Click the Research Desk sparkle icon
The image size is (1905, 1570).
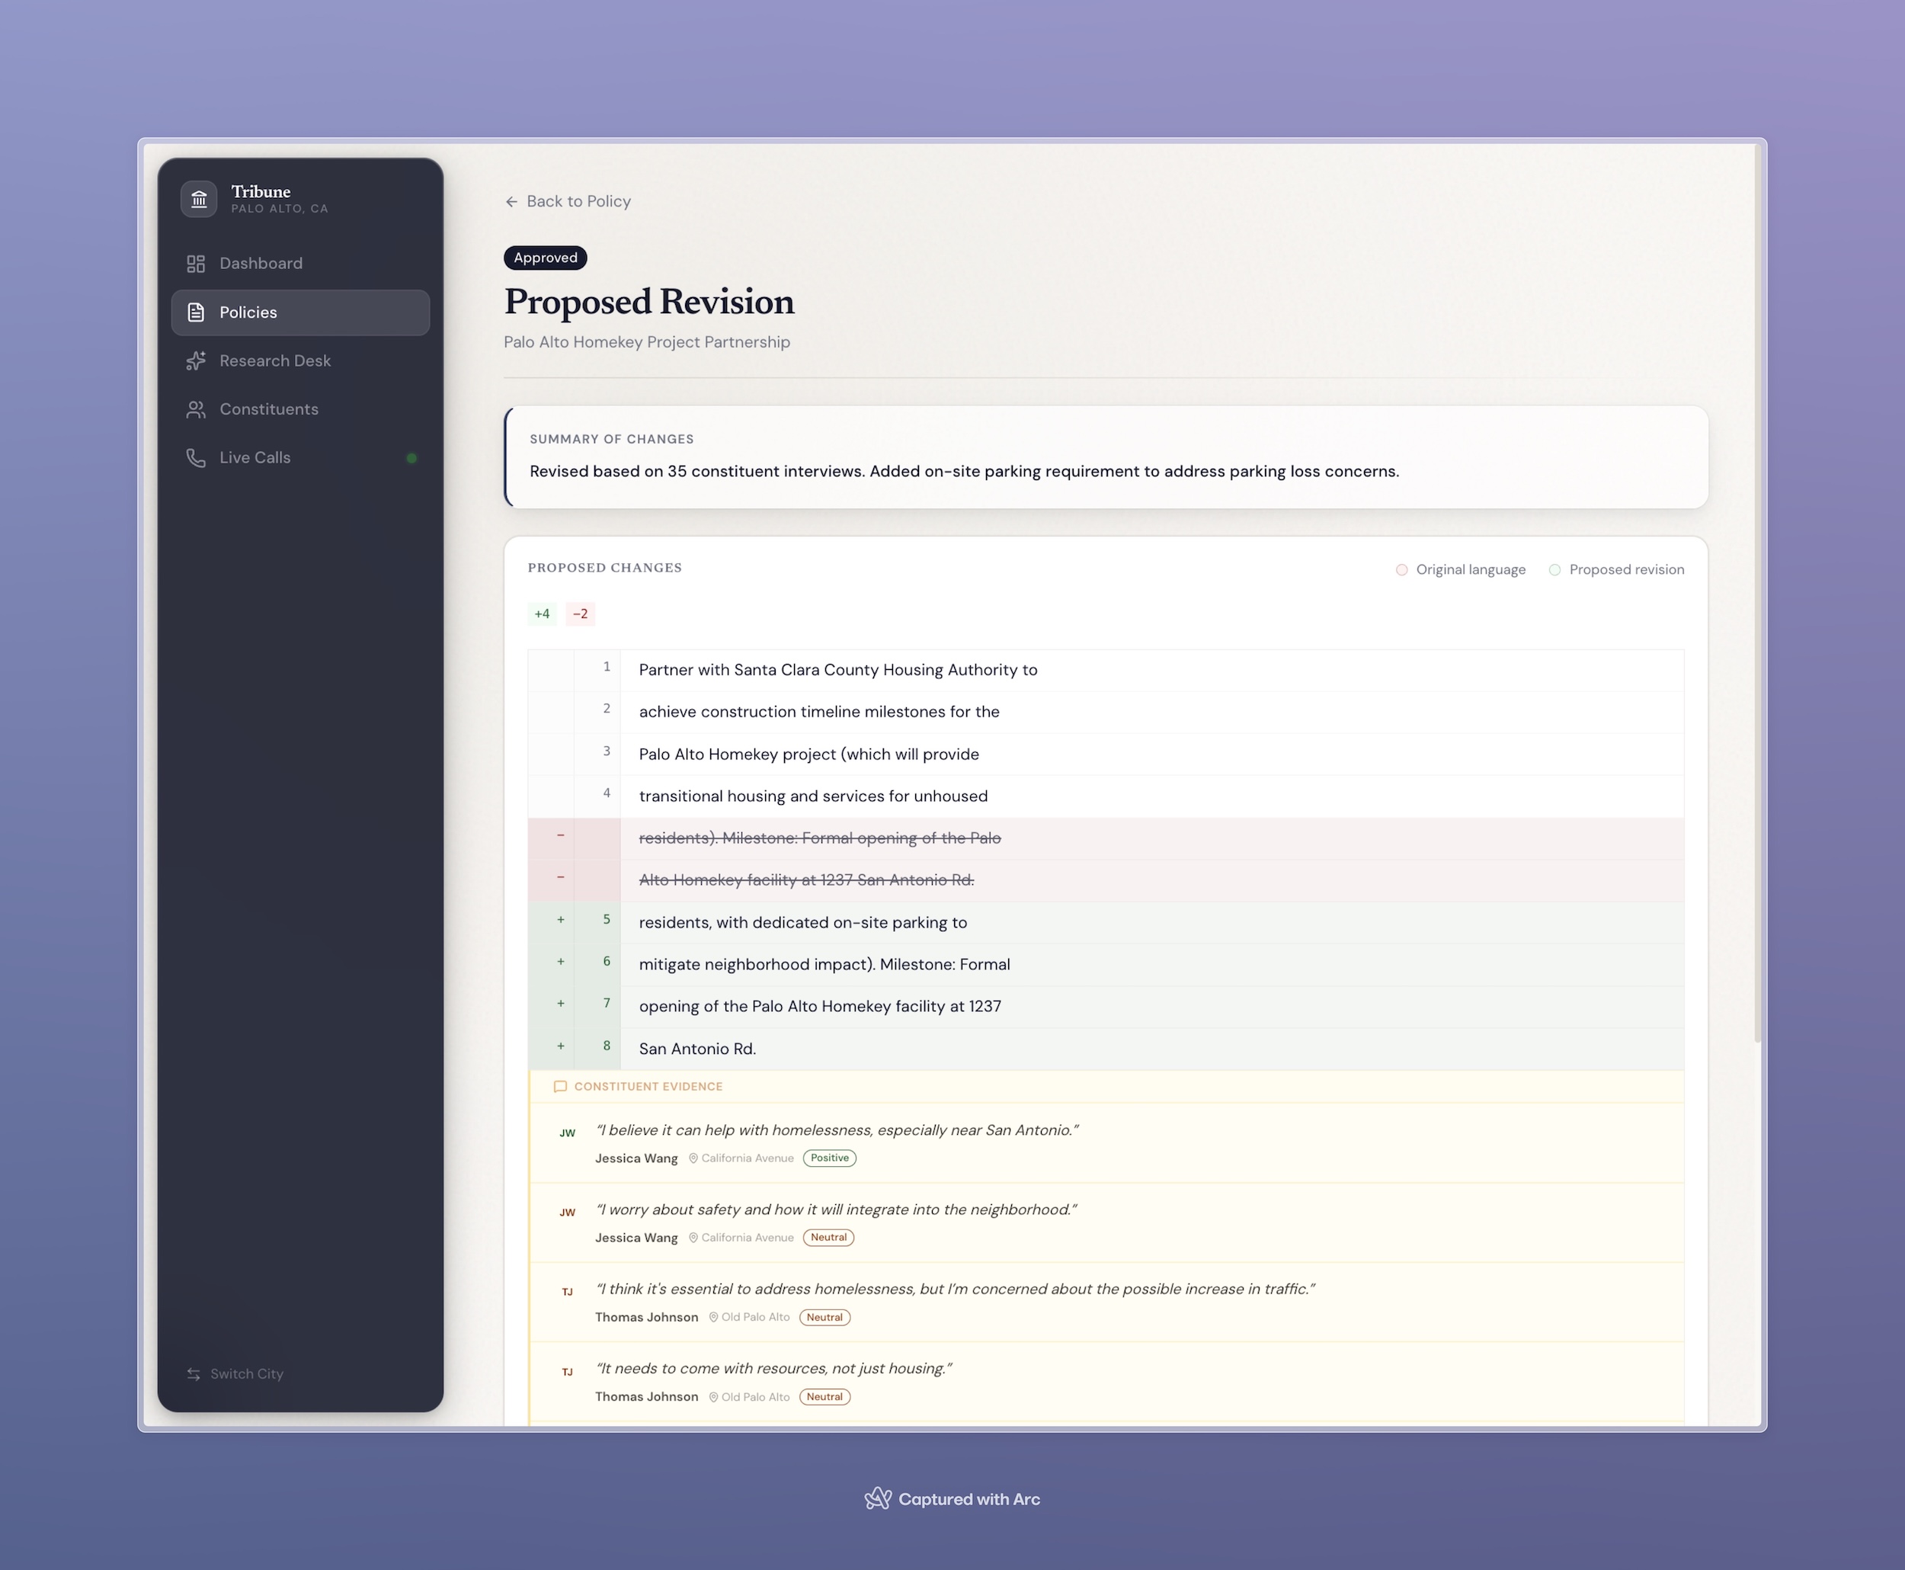pos(196,360)
